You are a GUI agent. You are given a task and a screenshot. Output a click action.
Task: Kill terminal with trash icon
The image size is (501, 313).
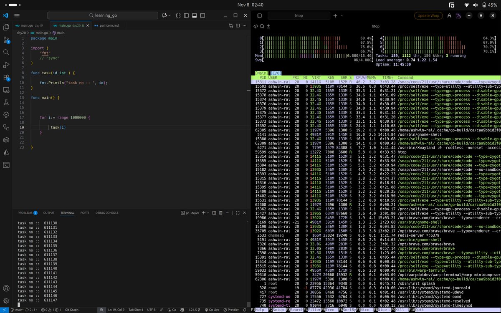coord(220,213)
